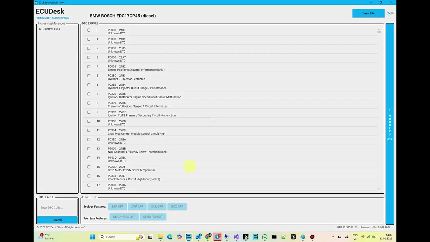Toggle the theme switch beside Save File
Image resolution: width=430 pixels, height=242 pixels.
coord(390,13)
